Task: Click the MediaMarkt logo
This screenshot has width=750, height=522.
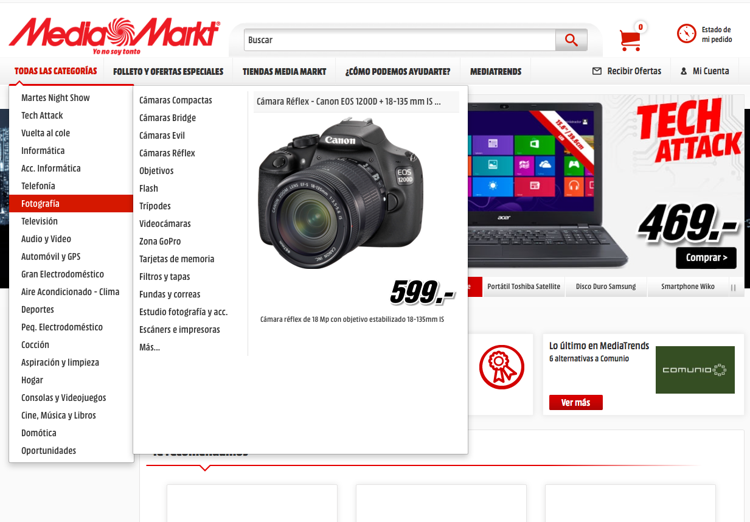Action: (x=114, y=35)
